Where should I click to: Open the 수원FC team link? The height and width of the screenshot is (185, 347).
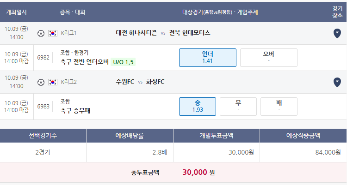(x=125, y=82)
